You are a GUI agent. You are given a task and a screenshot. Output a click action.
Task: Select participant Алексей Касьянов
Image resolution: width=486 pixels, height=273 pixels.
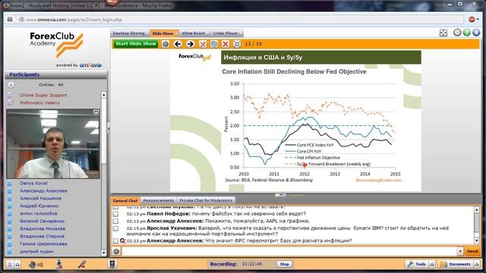coord(40,198)
